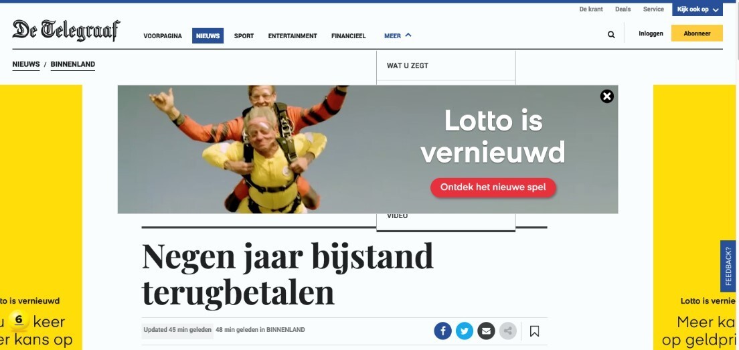Open the NIEUWS tab

tap(208, 35)
